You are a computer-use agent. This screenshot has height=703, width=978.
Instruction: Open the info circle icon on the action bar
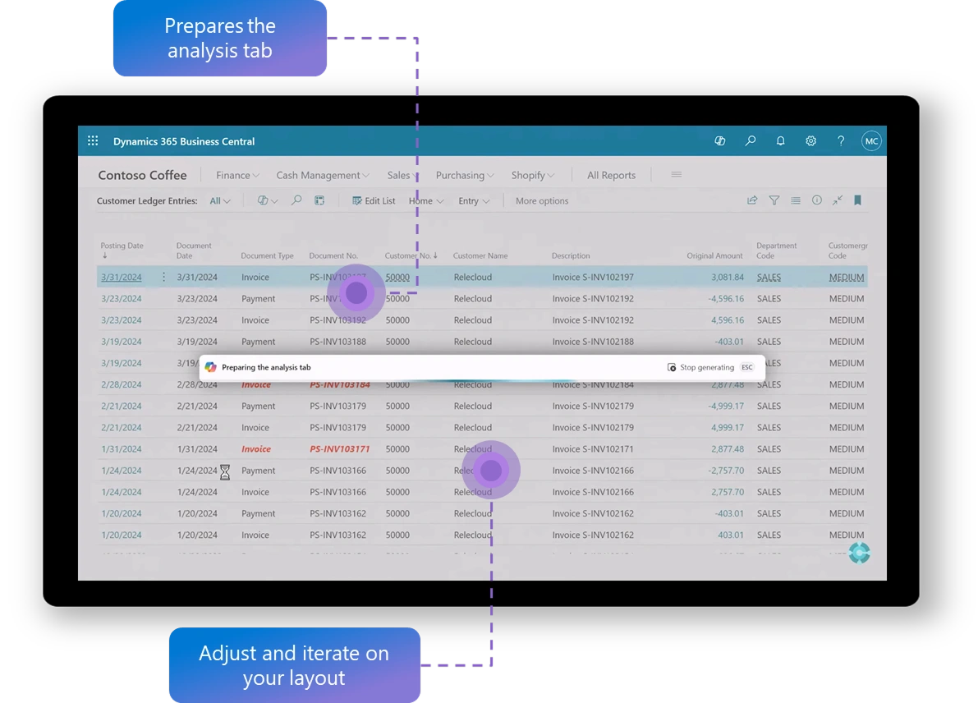coord(816,200)
